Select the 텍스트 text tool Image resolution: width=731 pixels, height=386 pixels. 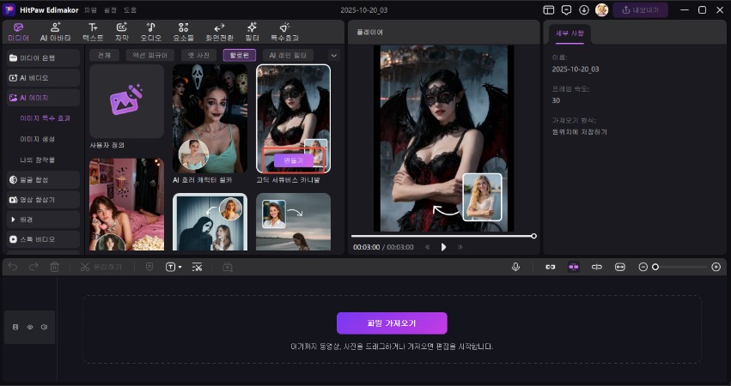click(x=92, y=33)
